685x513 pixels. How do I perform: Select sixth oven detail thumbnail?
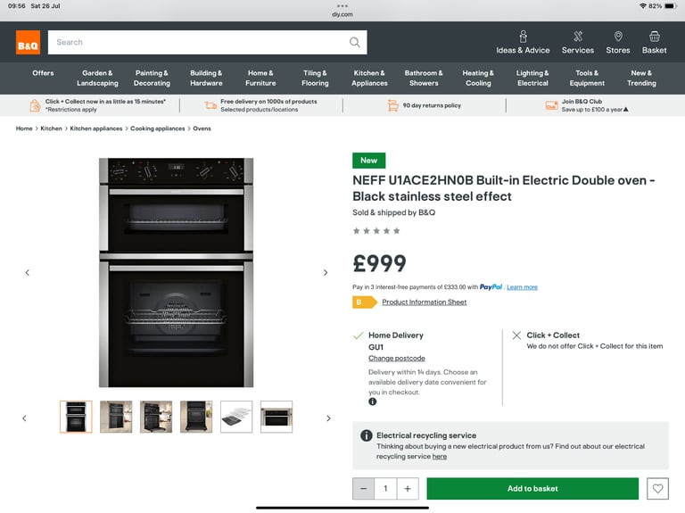[x=276, y=417]
